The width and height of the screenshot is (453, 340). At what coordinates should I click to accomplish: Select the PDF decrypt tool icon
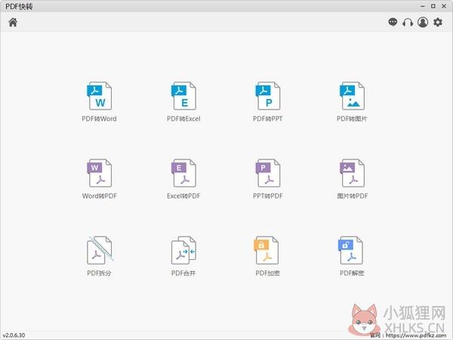(350, 250)
